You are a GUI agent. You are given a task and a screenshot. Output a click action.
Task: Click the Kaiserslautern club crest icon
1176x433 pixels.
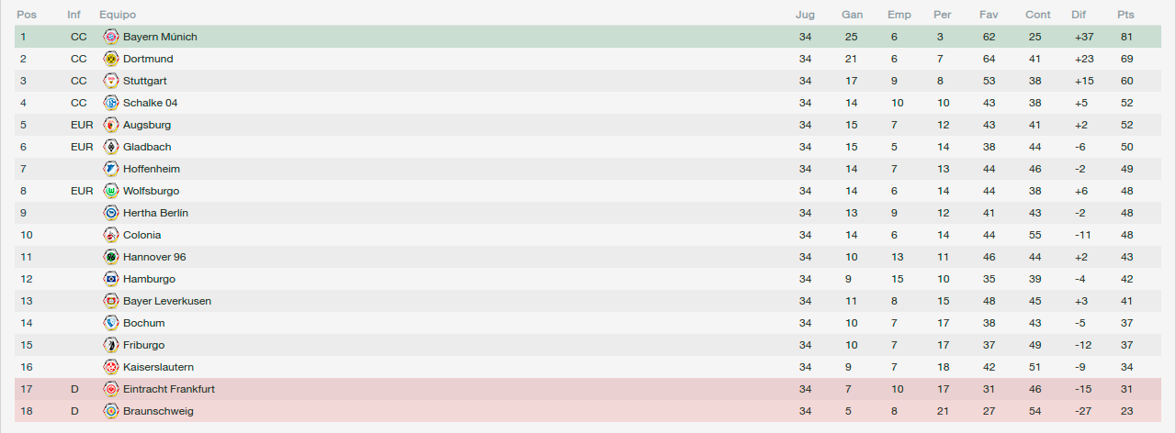(x=111, y=367)
